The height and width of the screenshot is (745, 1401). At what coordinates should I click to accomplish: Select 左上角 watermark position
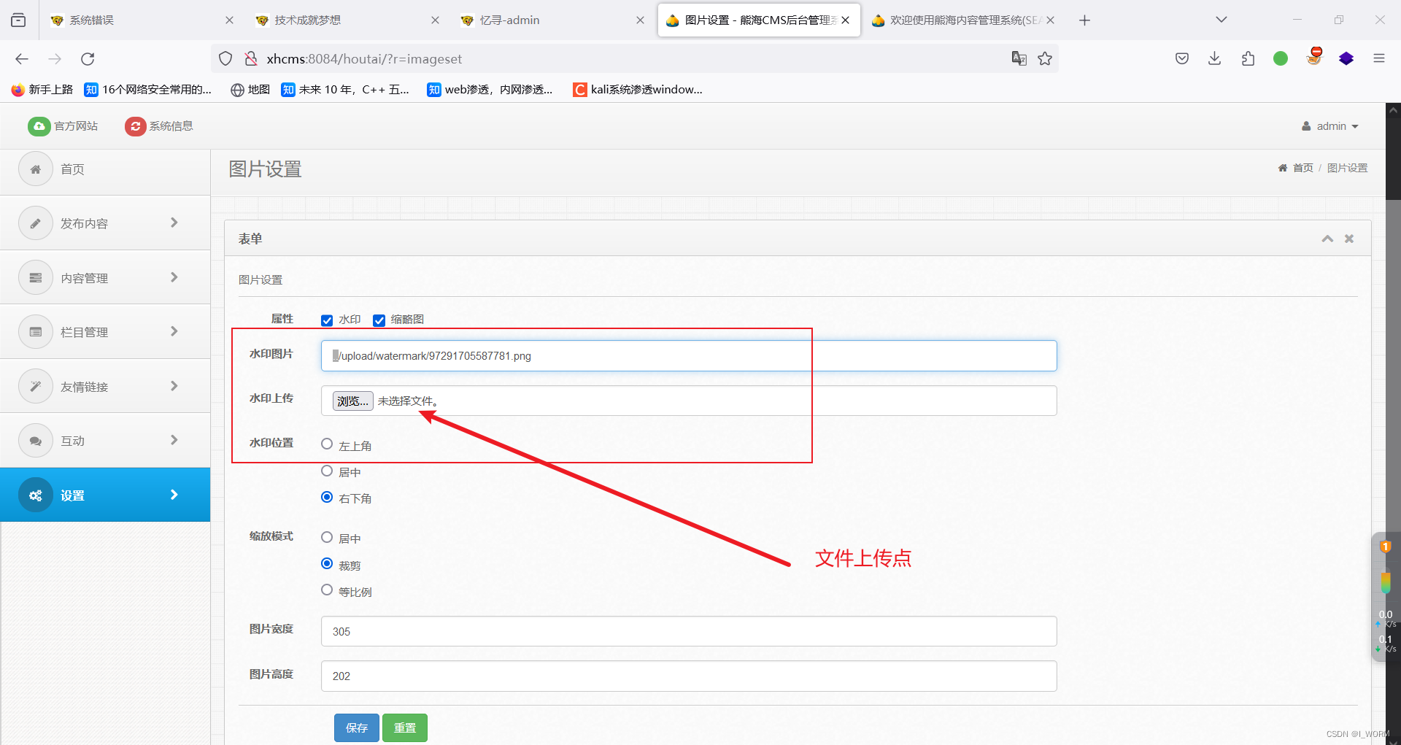(x=327, y=444)
